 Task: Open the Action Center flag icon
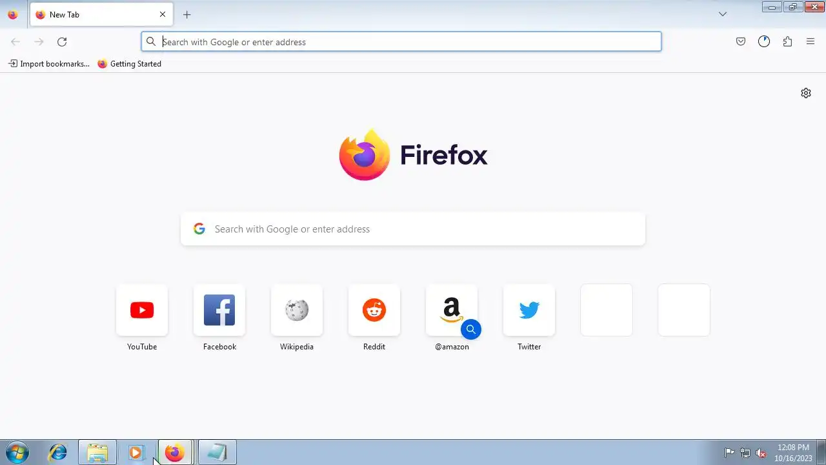coord(729,453)
